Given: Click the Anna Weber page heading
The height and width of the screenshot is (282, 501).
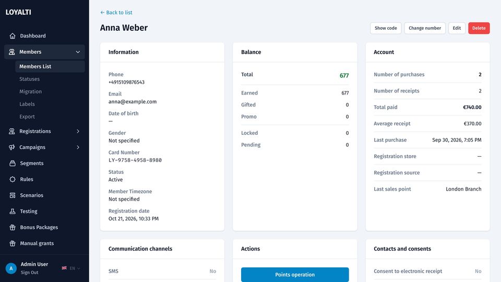Looking at the screenshot, I should click(x=124, y=28).
